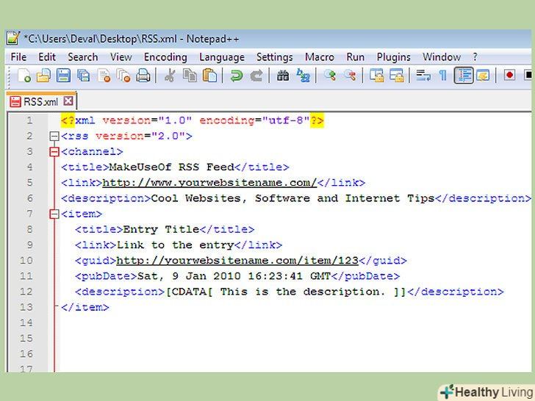Click the Copy toolbar icon

190,76
